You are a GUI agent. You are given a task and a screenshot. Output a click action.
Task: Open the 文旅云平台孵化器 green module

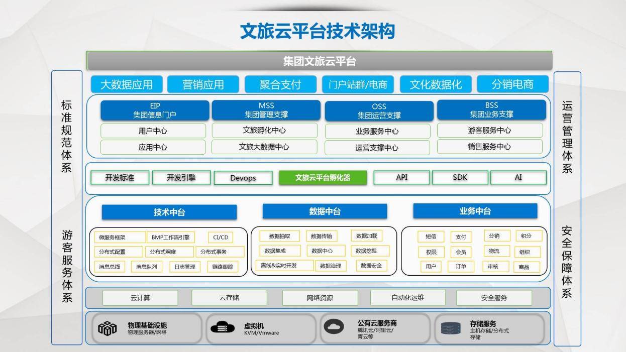[323, 178]
